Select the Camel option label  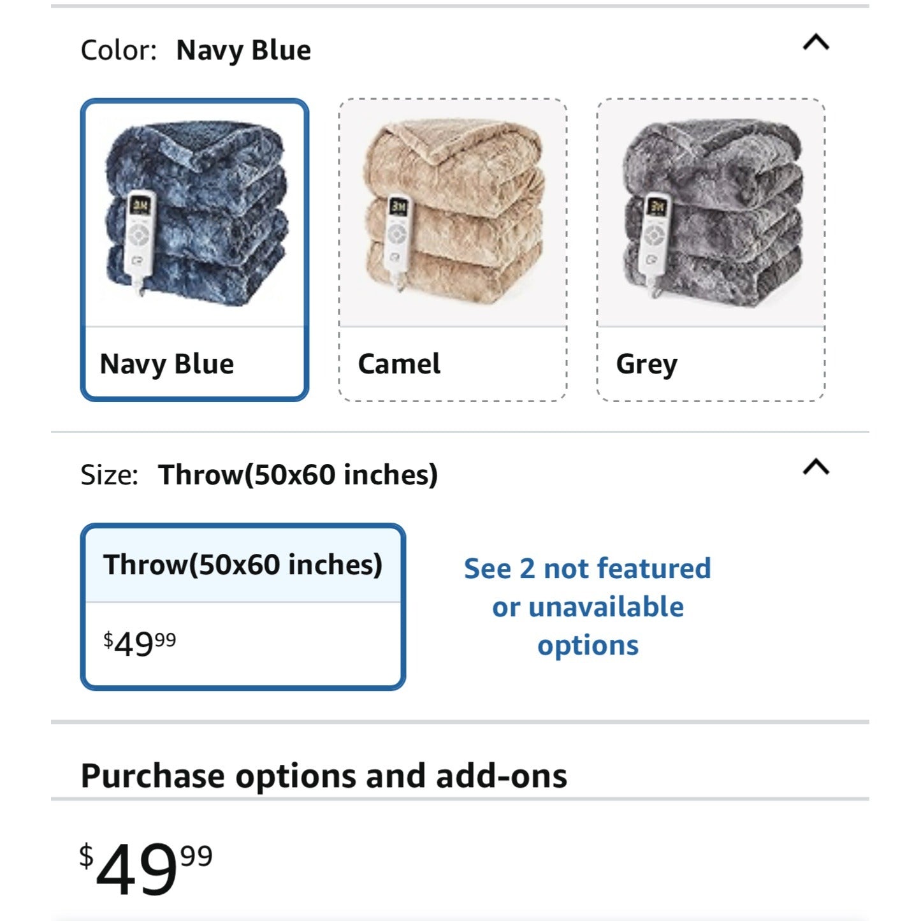point(399,364)
